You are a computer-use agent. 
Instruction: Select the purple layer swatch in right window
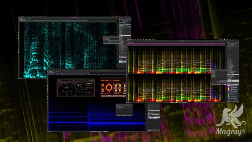click(228, 93)
